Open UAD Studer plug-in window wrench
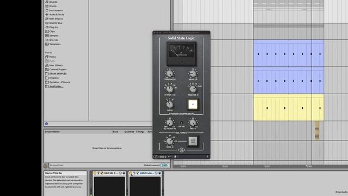 138,173
